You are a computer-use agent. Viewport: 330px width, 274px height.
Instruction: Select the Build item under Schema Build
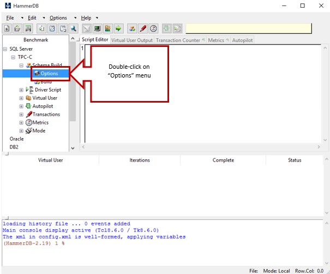46,82
